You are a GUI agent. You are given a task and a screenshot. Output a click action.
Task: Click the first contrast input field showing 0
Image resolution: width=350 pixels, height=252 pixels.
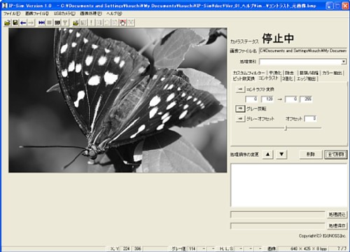[x=251, y=99]
